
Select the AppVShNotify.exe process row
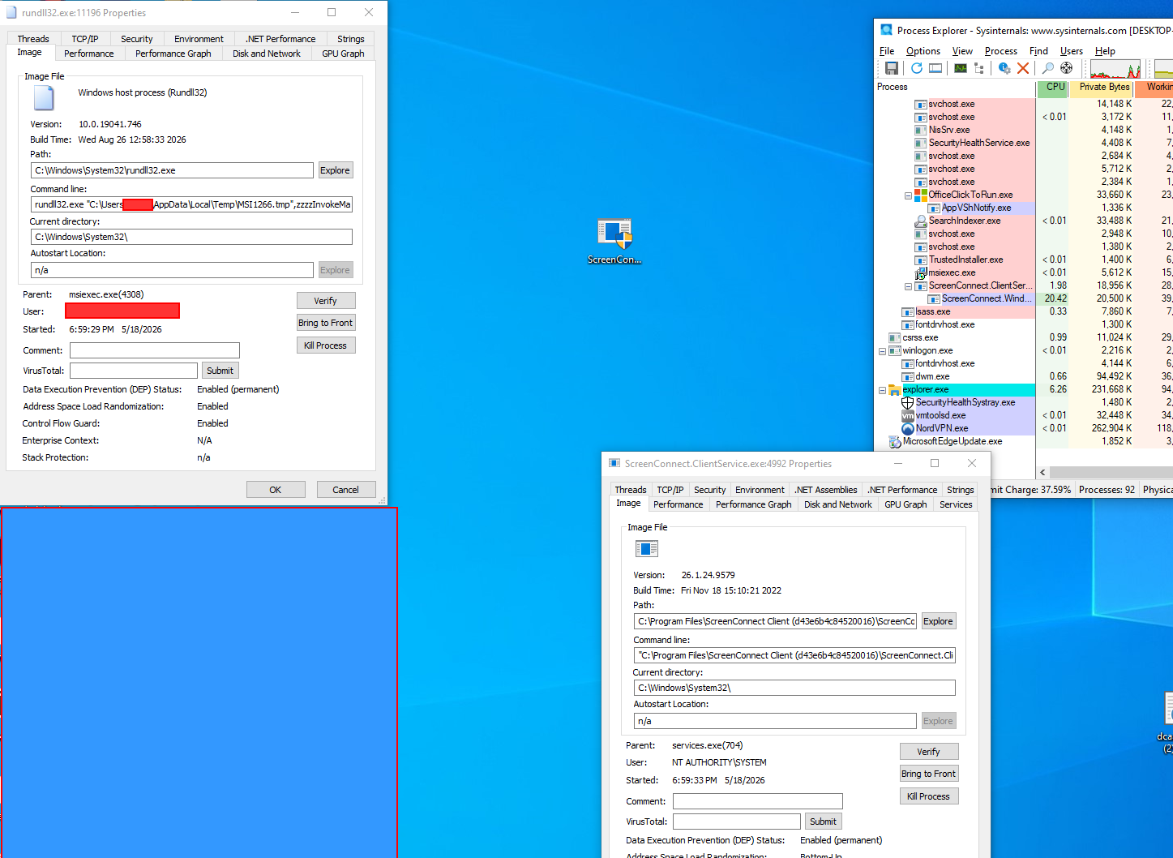pyautogui.click(x=1023, y=208)
